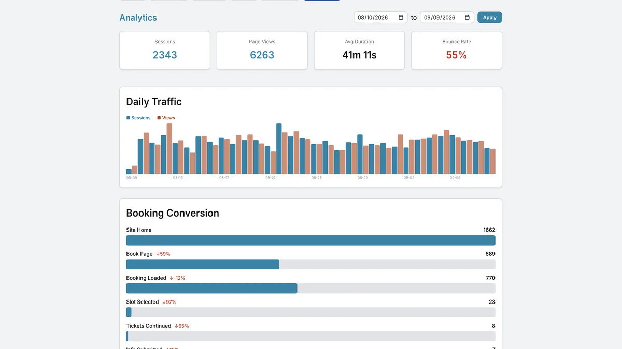Click the 09-06 axis label
622x349 pixels.
[455, 178]
